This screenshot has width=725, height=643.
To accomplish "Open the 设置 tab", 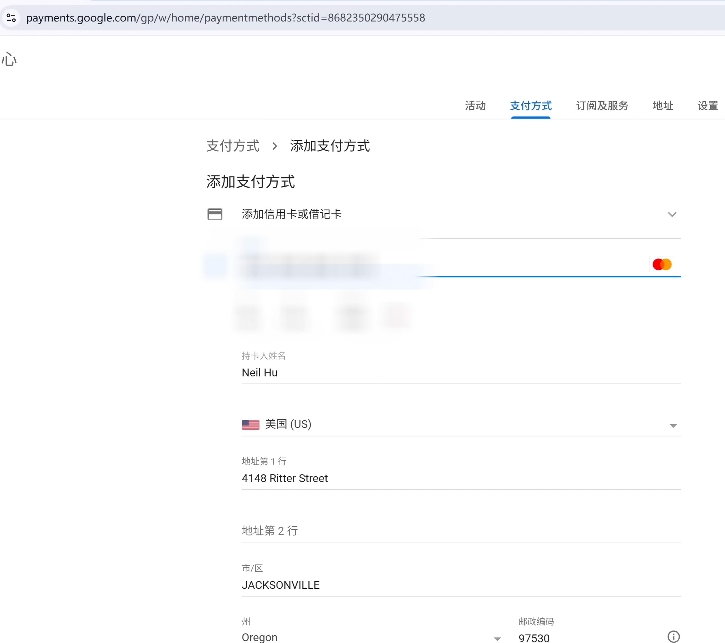I will click(x=708, y=106).
